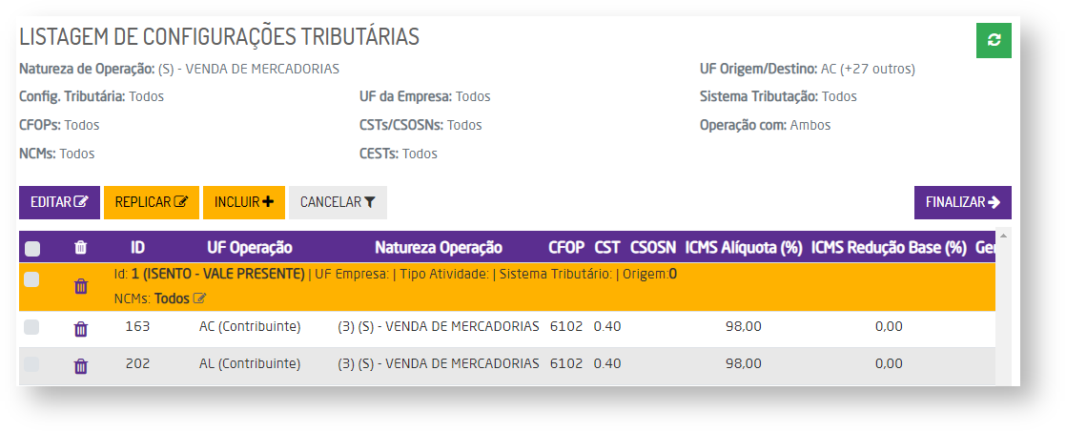Viewport: 1066px width, 432px height.
Task: Click INCLUIR to add a configuration
Action: coord(243,202)
